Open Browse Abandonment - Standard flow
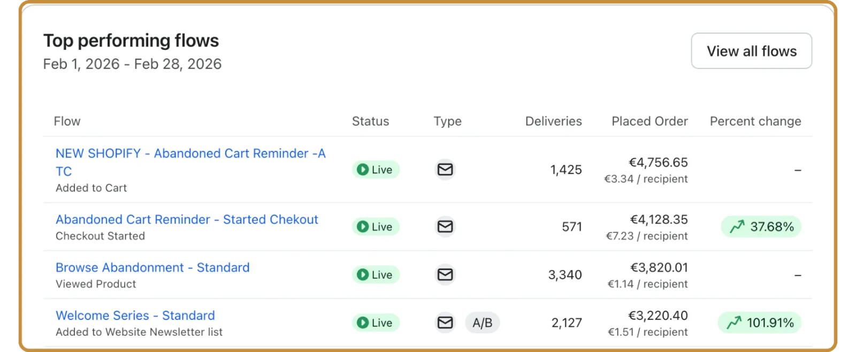This screenshot has height=352, width=856. [152, 267]
